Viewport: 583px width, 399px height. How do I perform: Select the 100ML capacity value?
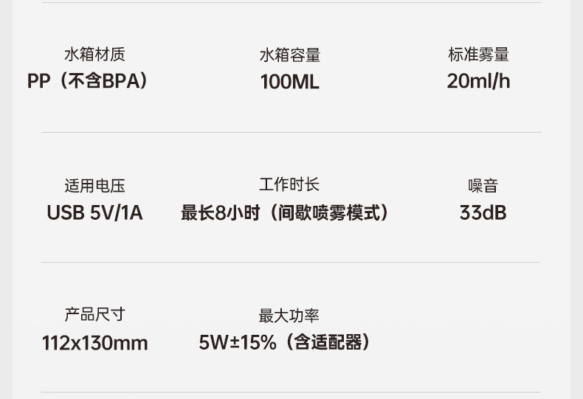[x=289, y=82]
